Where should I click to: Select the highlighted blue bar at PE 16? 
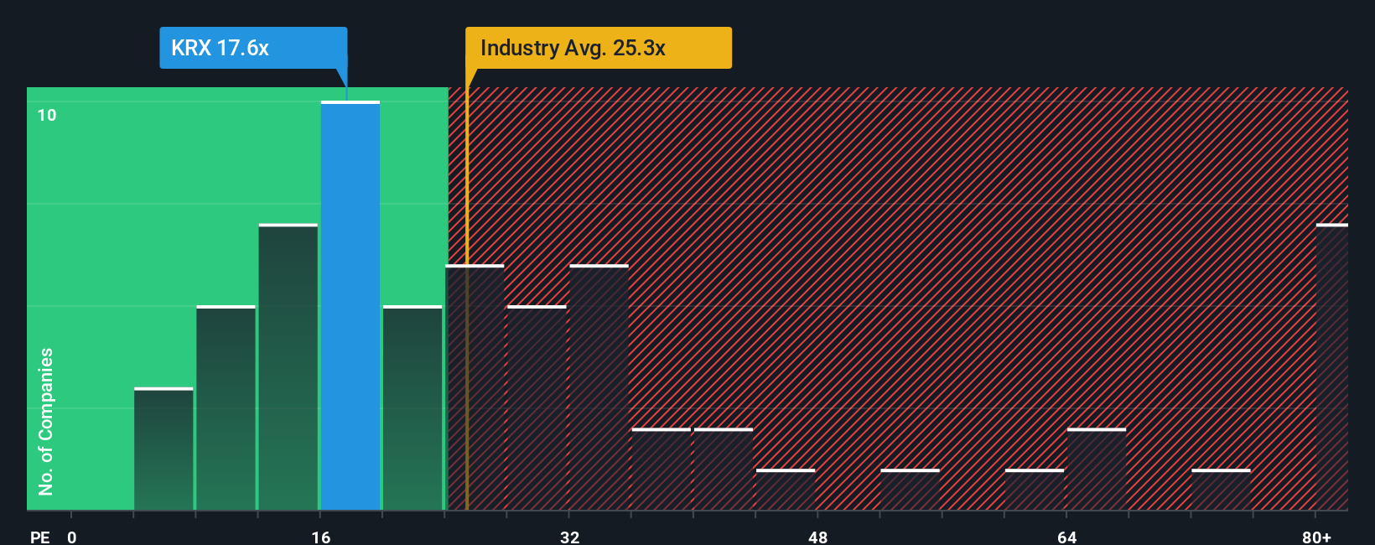350,306
